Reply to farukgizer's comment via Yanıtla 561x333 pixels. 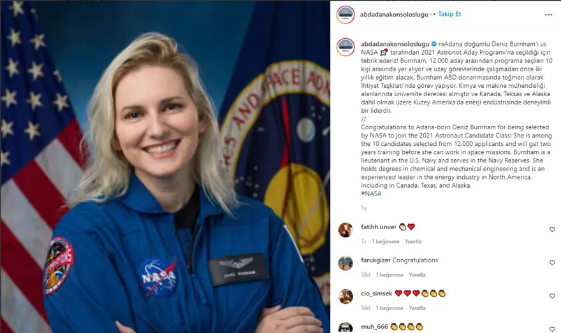tap(417, 275)
